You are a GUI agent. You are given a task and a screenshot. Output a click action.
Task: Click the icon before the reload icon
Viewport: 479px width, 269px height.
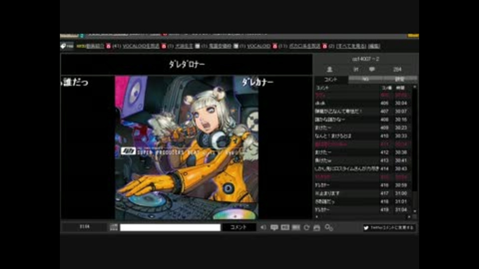point(296,228)
